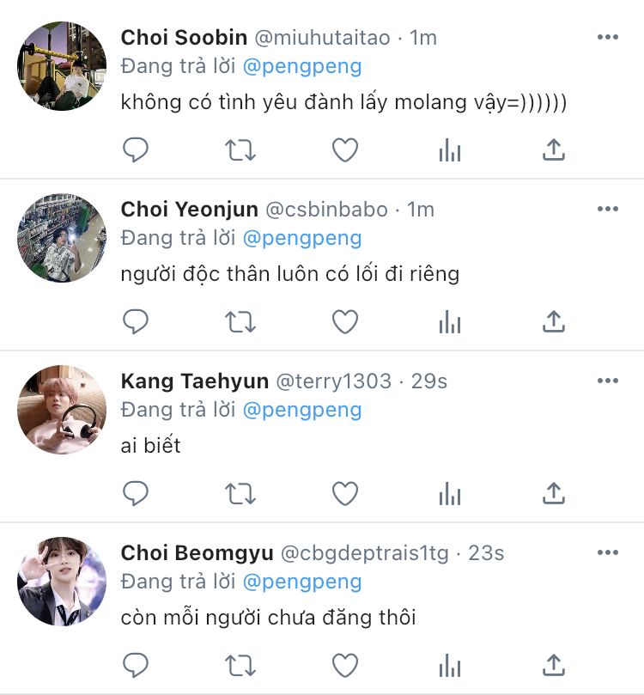The height and width of the screenshot is (695, 644).
Task: Reply to Choi Soobin's tweet
Action: click(136, 150)
